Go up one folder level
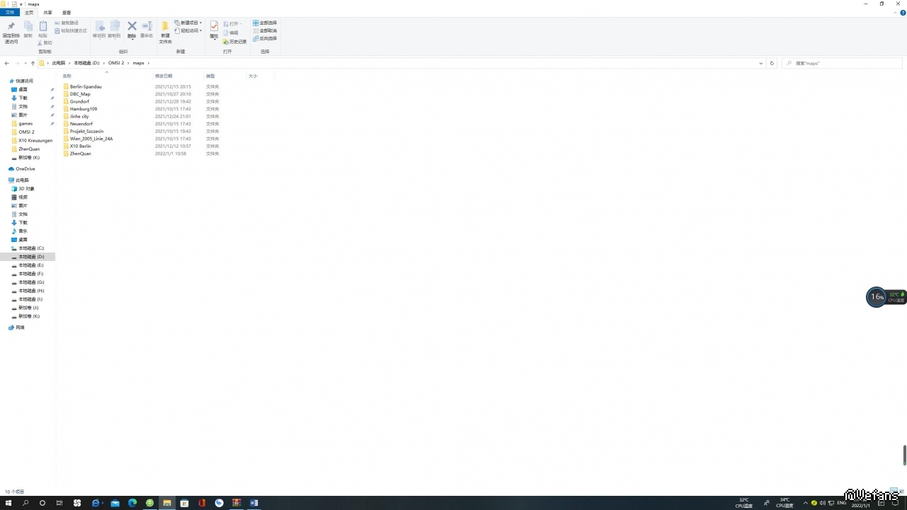This screenshot has width=907, height=510. [33, 63]
